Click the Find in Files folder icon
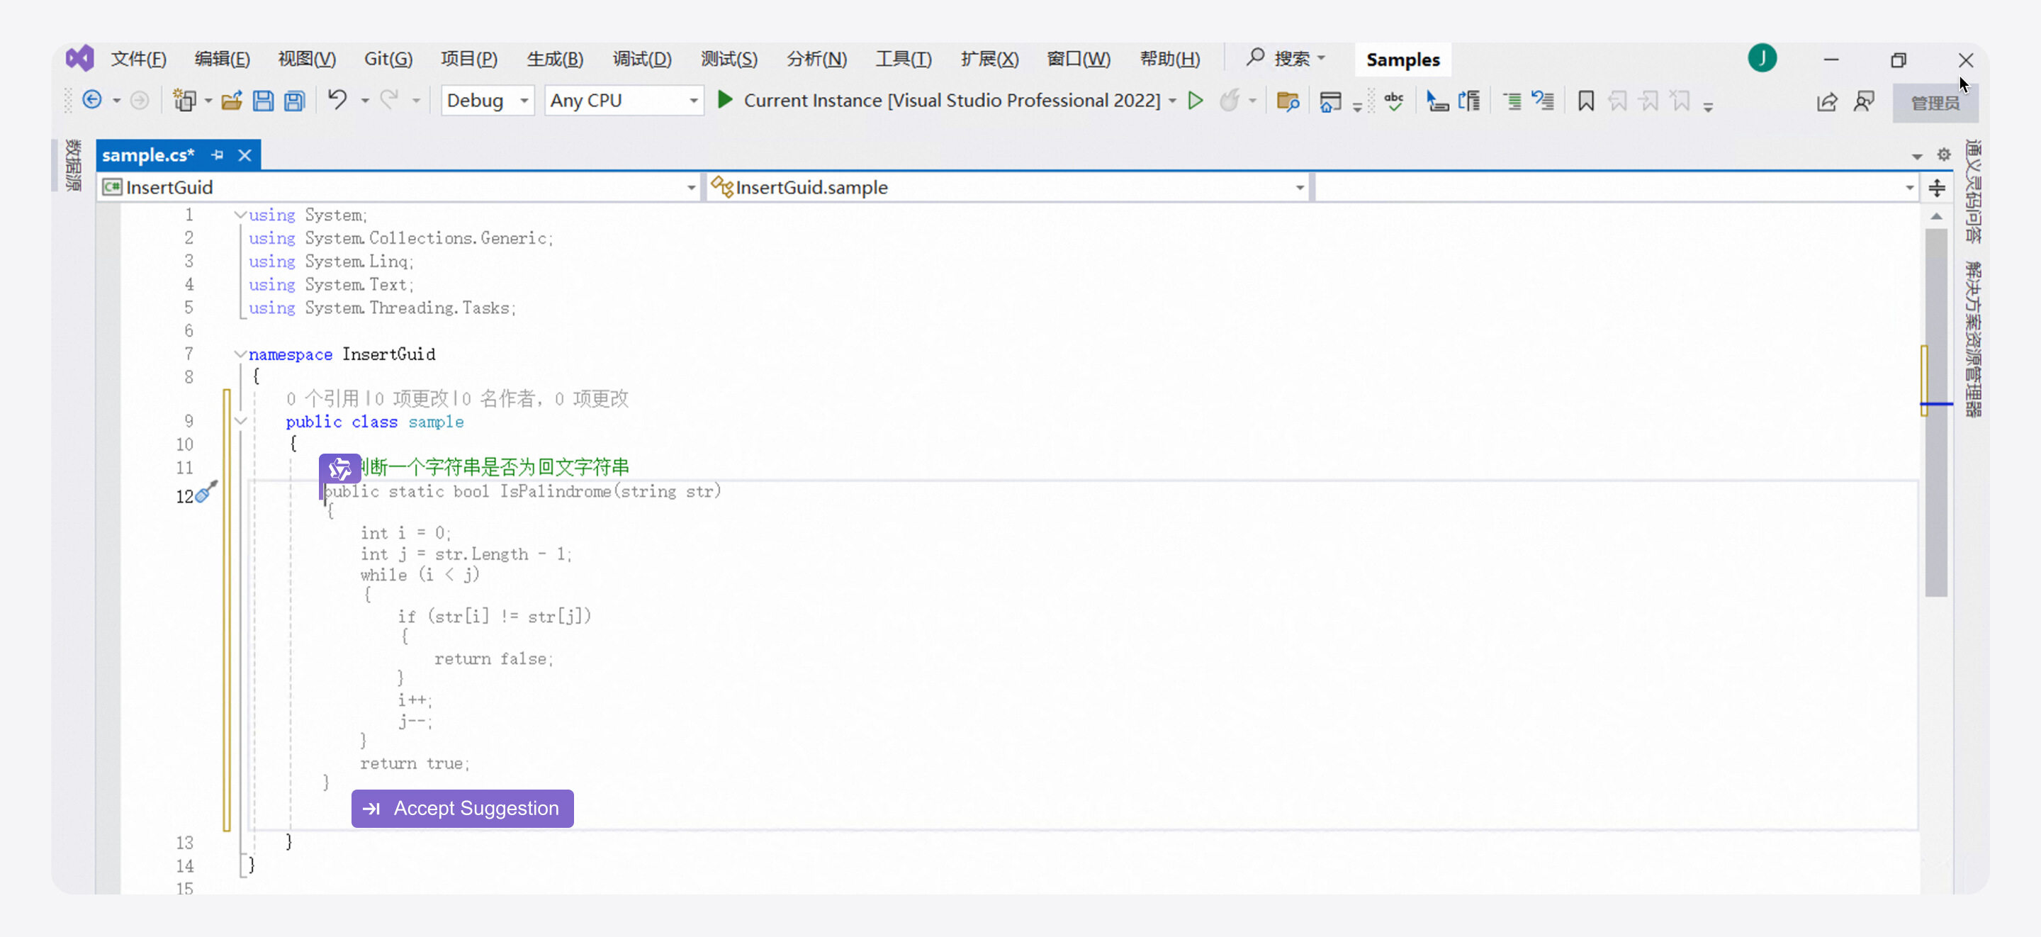Image resolution: width=2041 pixels, height=937 pixels. click(1288, 101)
